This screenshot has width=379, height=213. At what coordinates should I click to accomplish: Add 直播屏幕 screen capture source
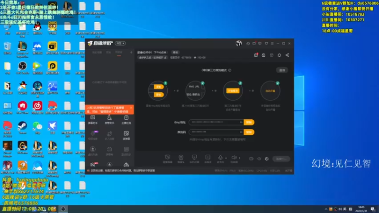tap(168, 159)
